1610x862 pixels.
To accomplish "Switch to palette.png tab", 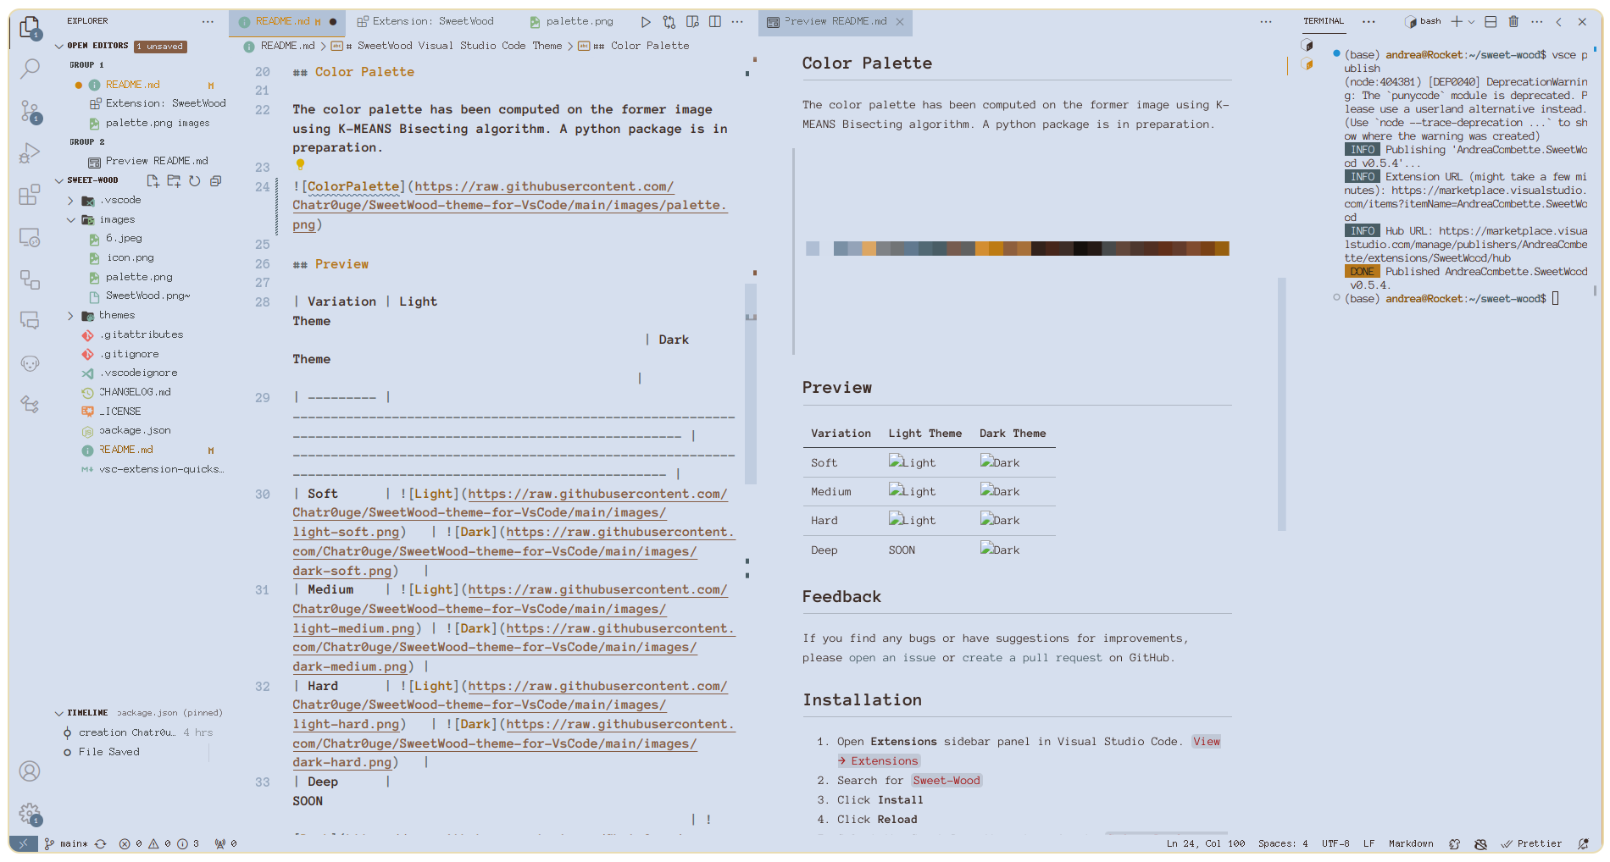I will pyautogui.click(x=572, y=22).
